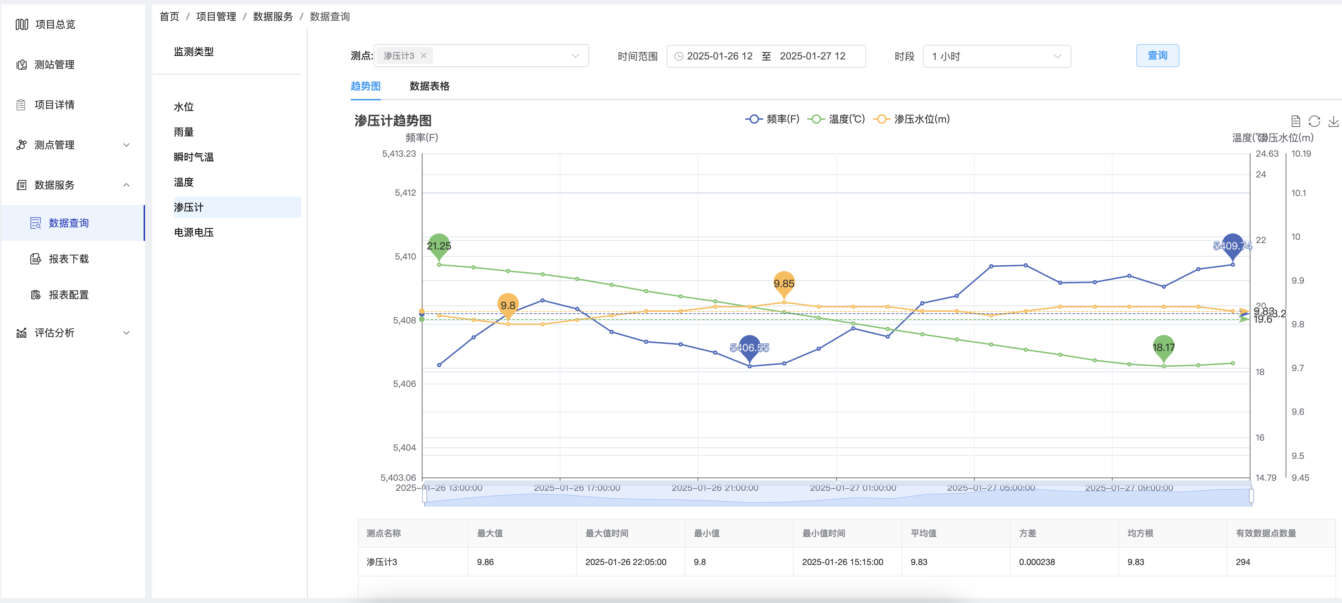Screen dimensions: 1342x603
Task: Click the 项目管理 breadcrumb
Action: coord(216,16)
